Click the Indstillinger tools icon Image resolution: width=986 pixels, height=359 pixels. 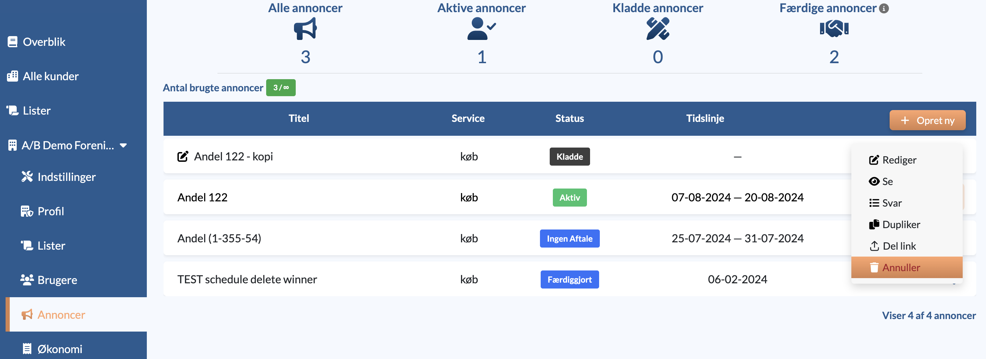(27, 176)
